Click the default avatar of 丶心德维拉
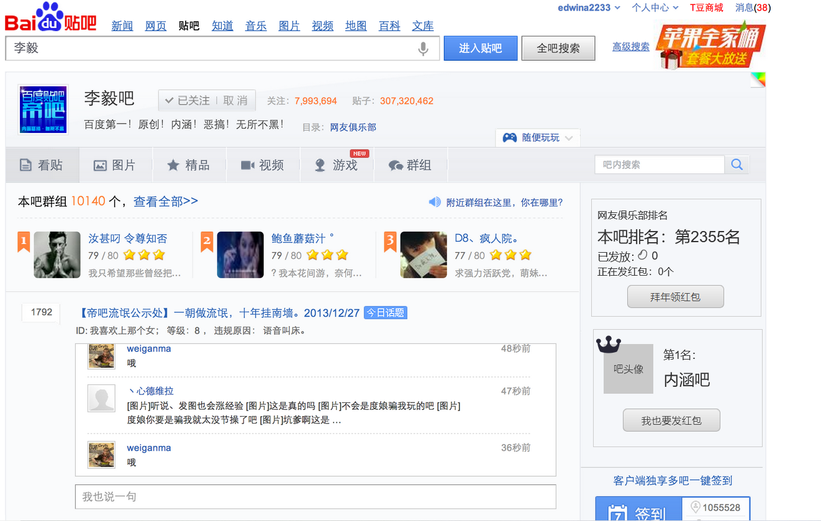The width and height of the screenshot is (821, 521). click(x=101, y=398)
